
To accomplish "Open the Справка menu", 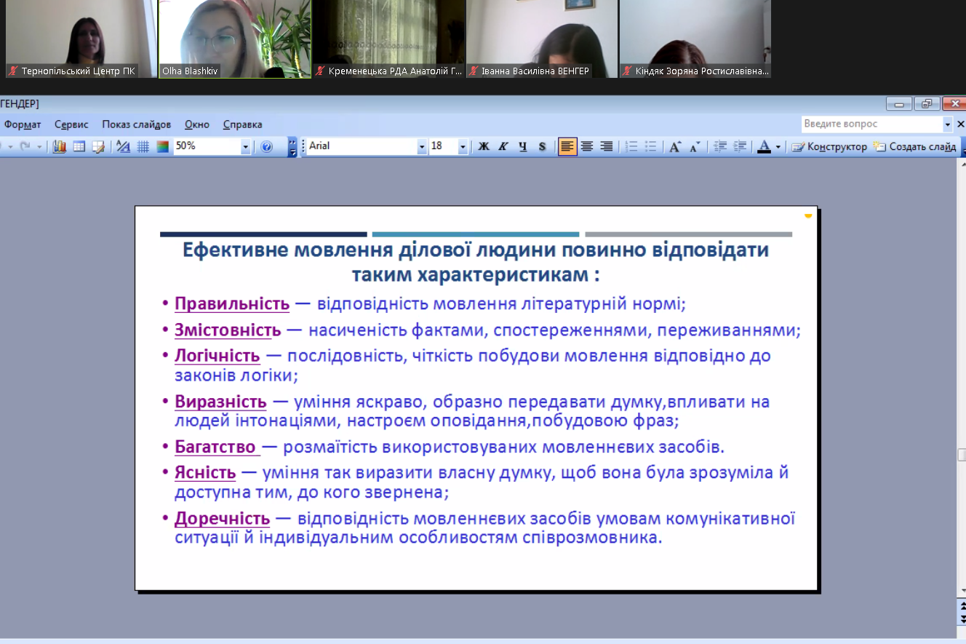I will 242,124.
